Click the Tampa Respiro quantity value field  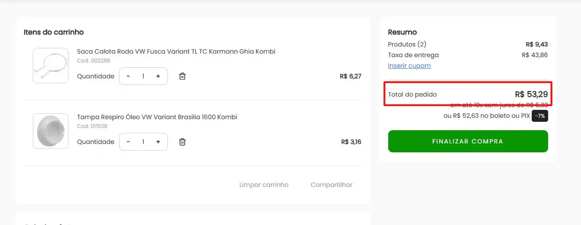143,142
